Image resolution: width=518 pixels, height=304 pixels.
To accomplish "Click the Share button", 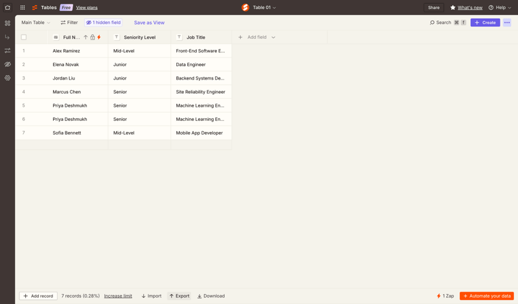I will (434, 7).
